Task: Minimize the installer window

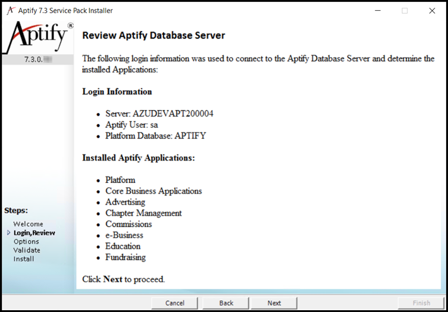Action: tap(378, 11)
